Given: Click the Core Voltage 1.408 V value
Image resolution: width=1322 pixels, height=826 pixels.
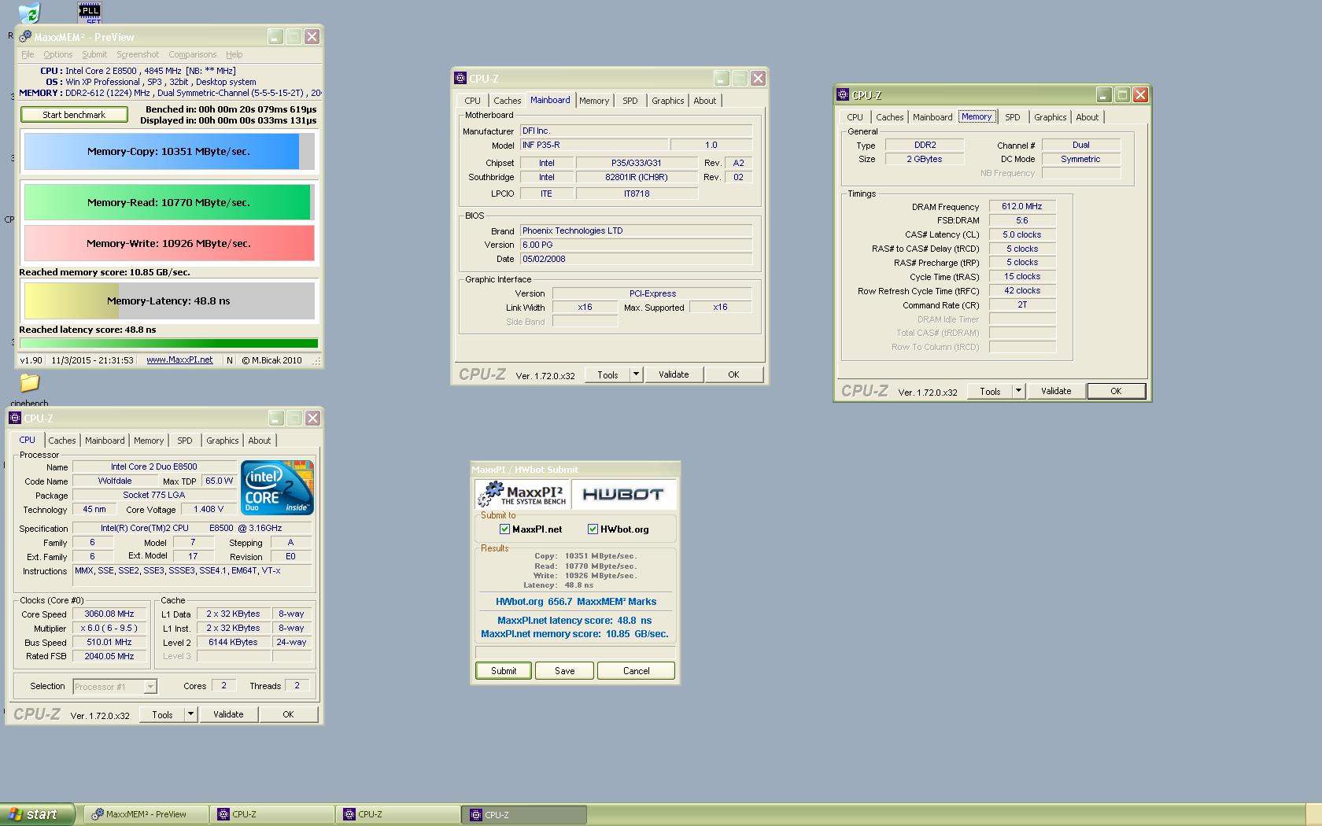Looking at the screenshot, I should [x=209, y=510].
